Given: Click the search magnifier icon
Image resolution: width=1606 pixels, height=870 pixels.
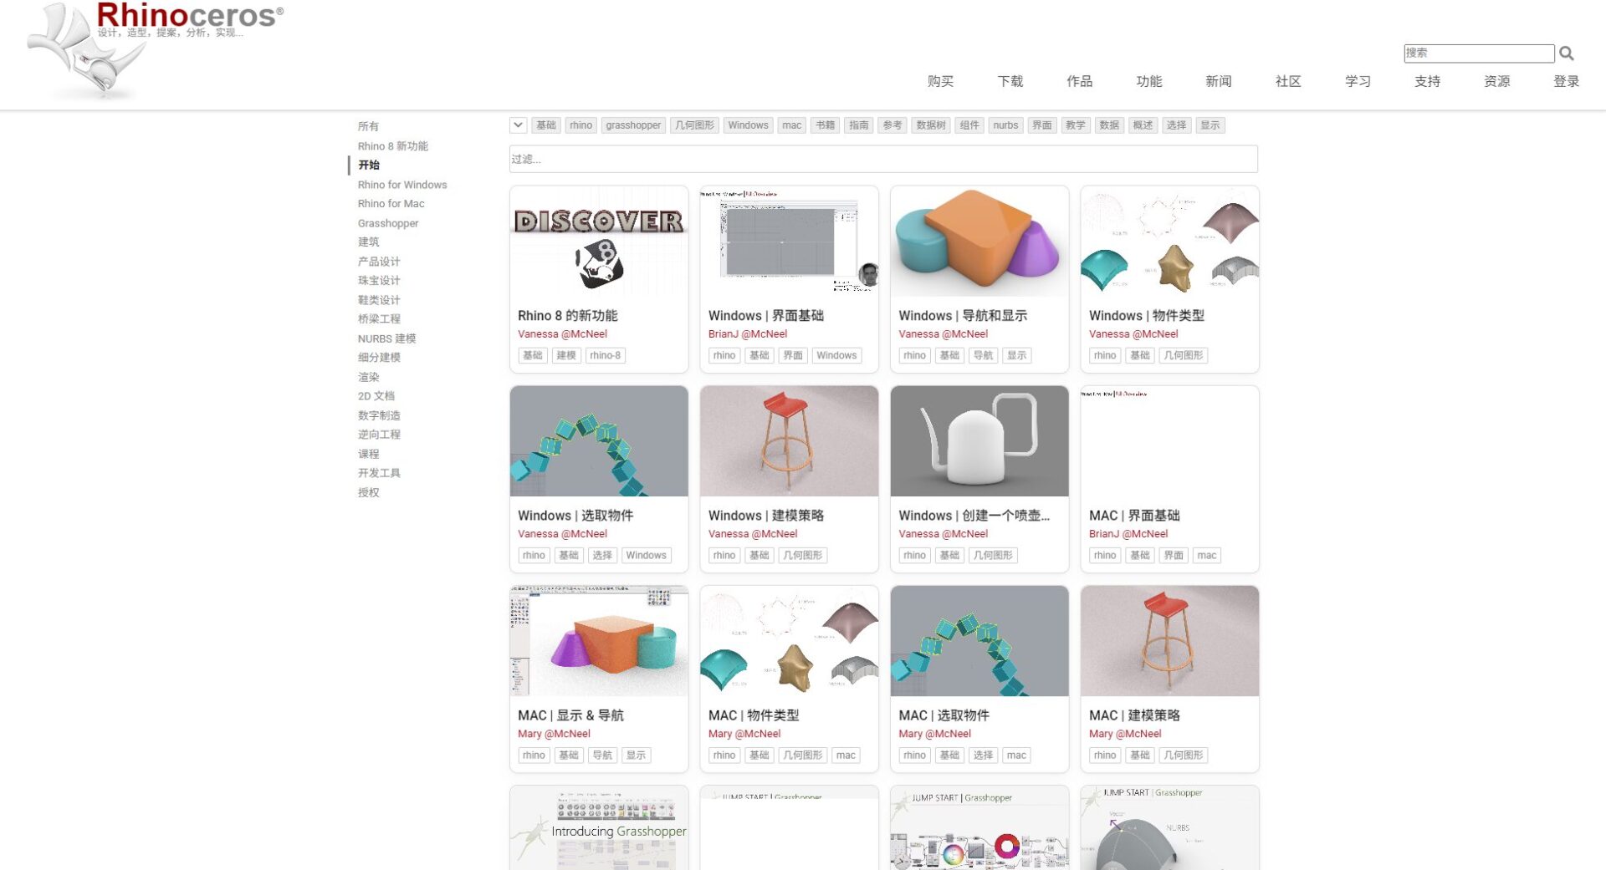Looking at the screenshot, I should coord(1568,53).
